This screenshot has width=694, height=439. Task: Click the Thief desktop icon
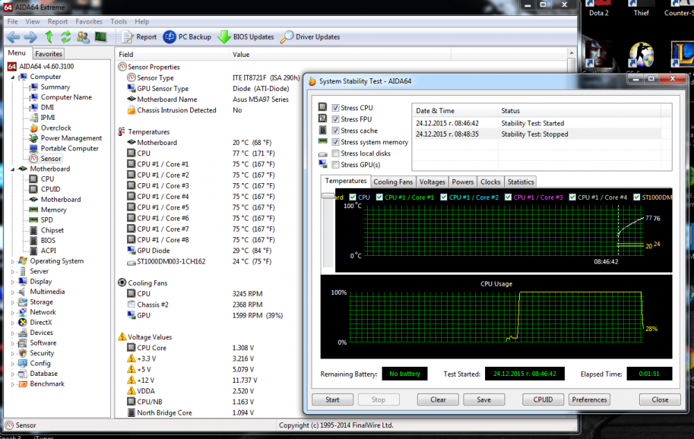[x=641, y=9]
